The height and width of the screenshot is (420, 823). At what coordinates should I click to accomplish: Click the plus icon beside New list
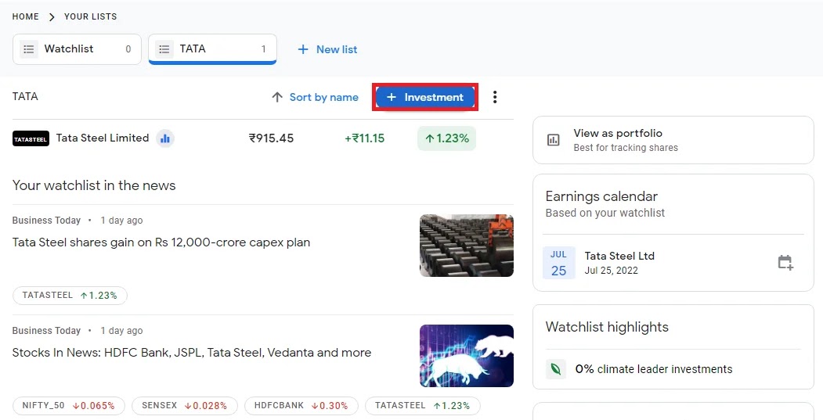[303, 49]
